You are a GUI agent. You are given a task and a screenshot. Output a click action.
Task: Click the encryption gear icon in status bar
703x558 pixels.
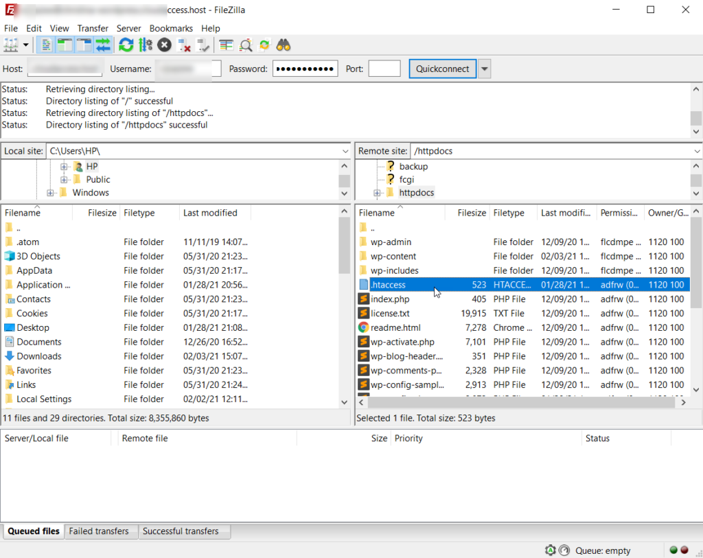point(550,550)
